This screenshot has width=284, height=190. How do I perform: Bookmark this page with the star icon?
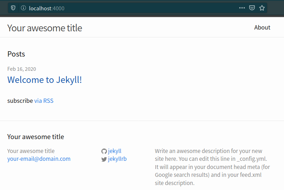[x=262, y=8]
